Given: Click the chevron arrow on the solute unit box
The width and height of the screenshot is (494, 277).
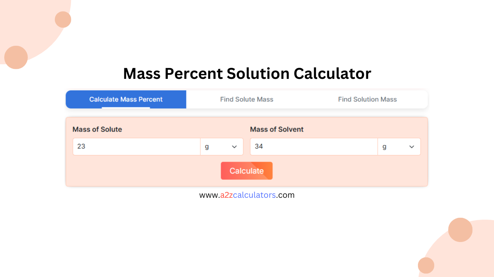Looking at the screenshot, I should coord(234,147).
